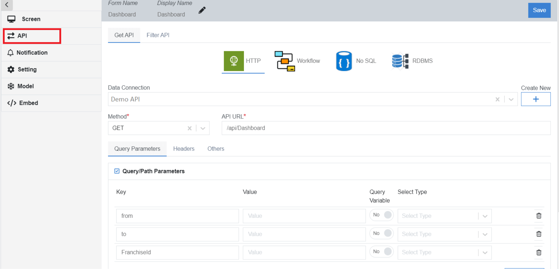This screenshot has height=269, width=559.
Task: Open the Setting gear icon
Action: click(11, 69)
